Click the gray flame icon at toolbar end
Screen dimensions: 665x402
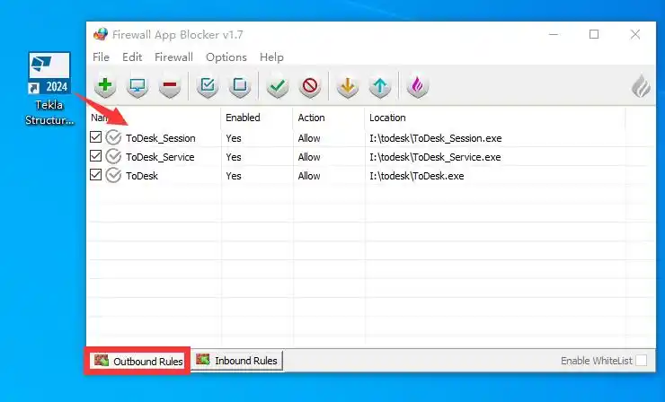tap(641, 86)
